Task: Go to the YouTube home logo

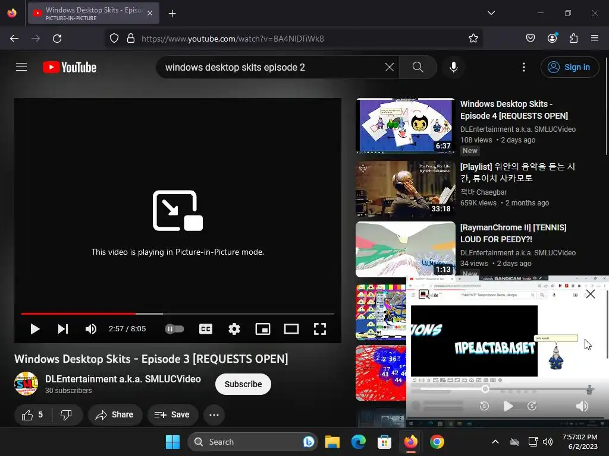Action: [70, 67]
